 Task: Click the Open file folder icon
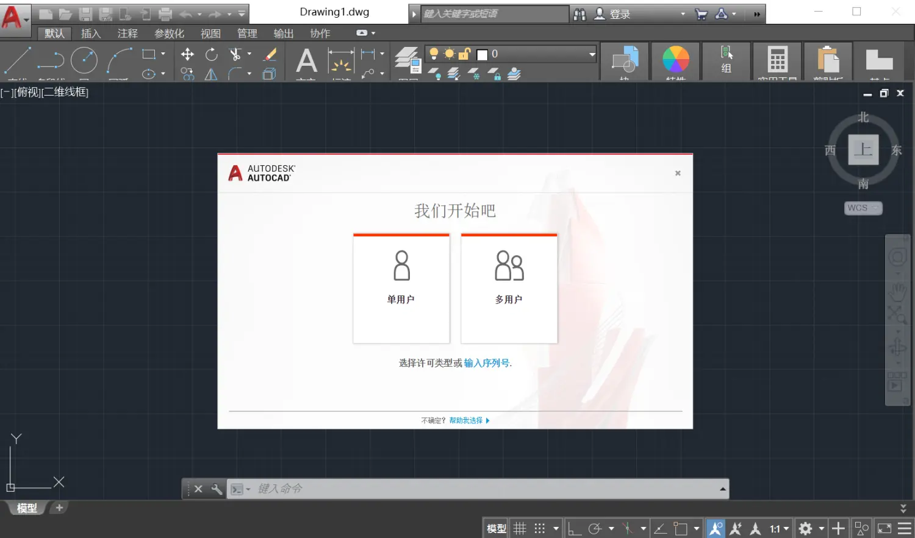(x=65, y=14)
